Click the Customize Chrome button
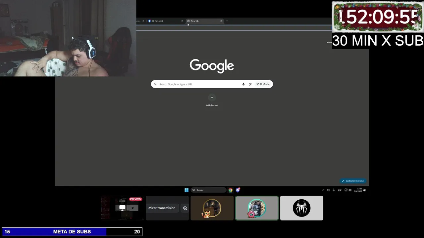The image size is (424, 238). (x=353, y=181)
